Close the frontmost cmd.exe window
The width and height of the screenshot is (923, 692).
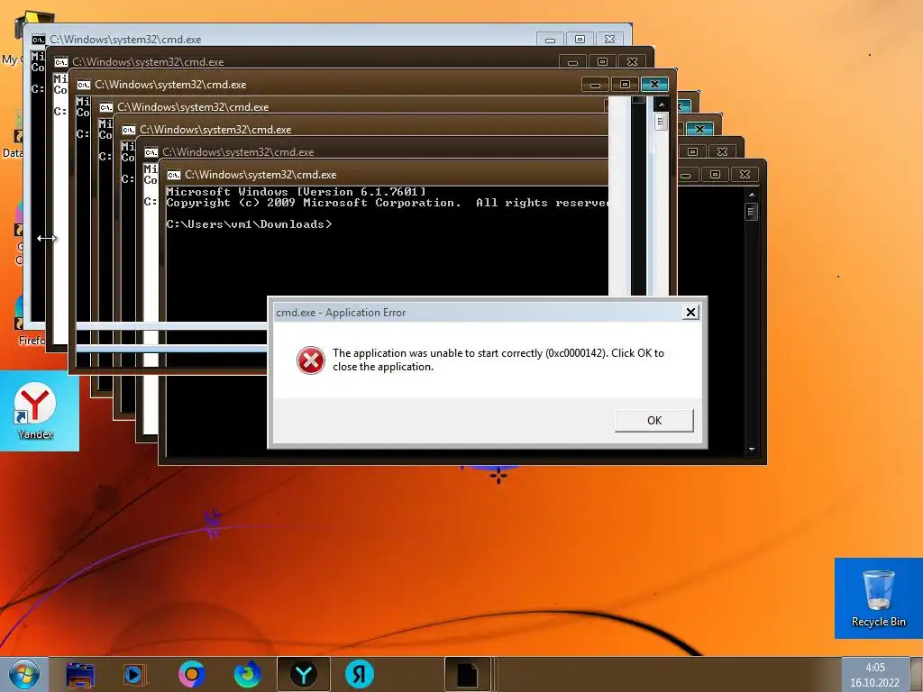click(745, 174)
